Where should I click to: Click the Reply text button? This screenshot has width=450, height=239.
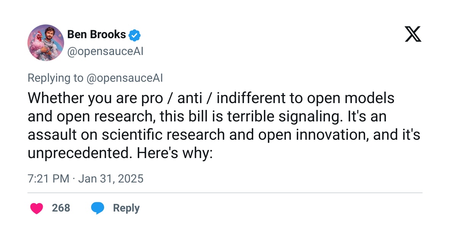tap(126, 208)
